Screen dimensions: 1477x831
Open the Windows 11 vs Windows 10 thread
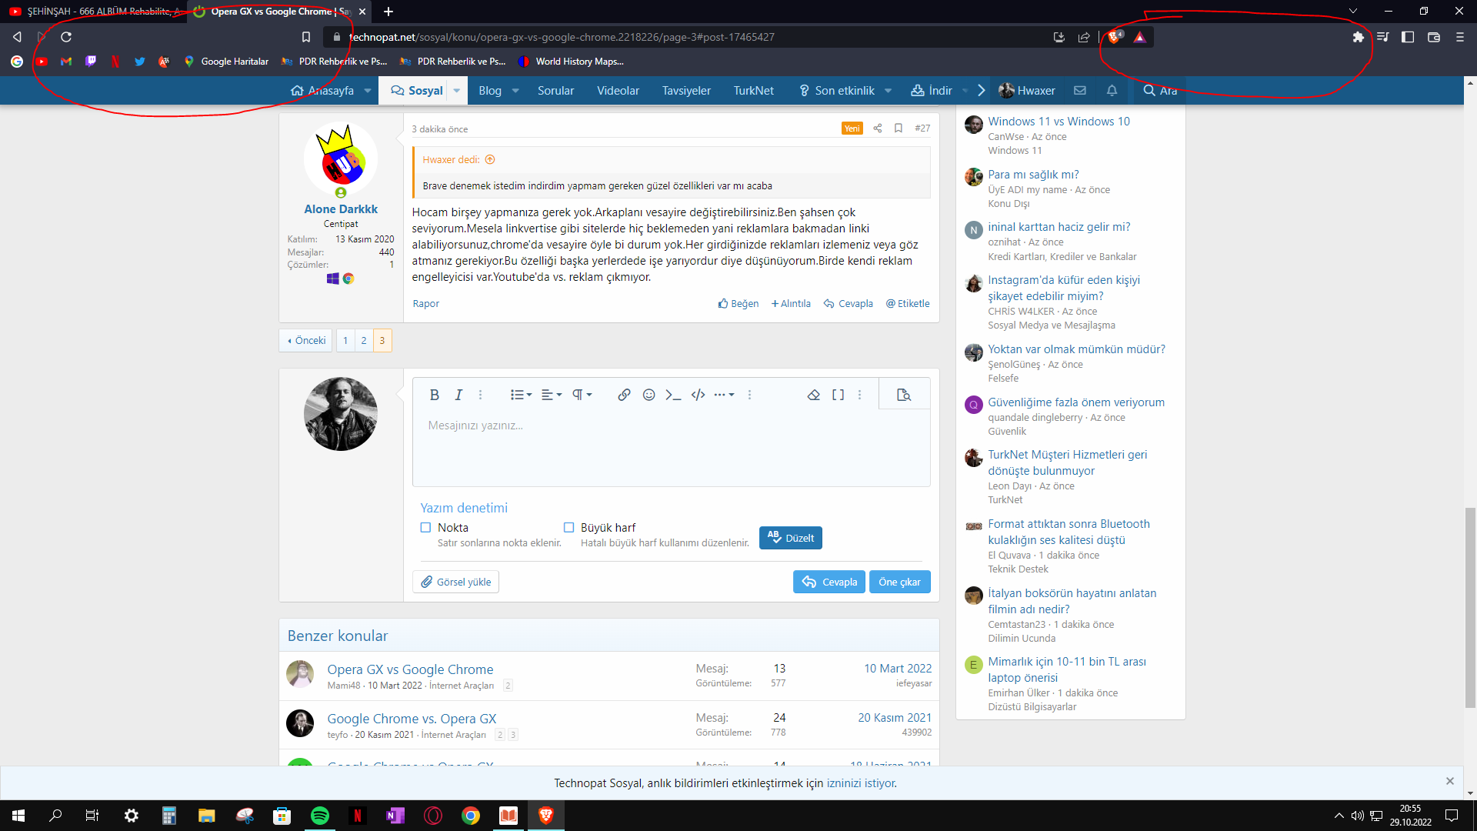[1059, 122]
